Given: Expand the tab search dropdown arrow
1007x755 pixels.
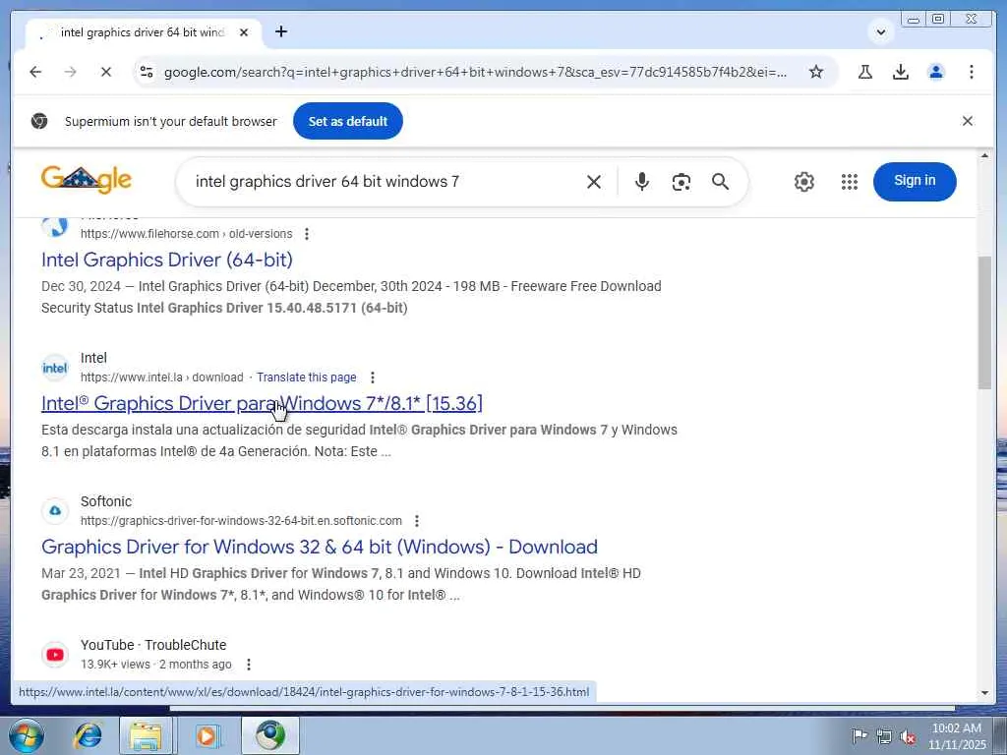Looking at the screenshot, I should 881,32.
